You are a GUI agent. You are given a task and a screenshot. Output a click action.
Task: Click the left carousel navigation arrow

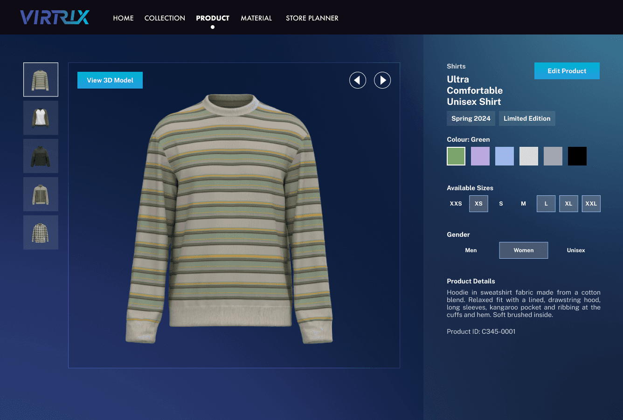pos(358,80)
